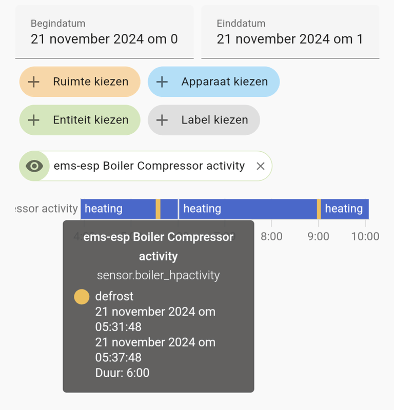This screenshot has height=410, width=394.
Task: Click the middle heating segment in timeline
Action: pyautogui.click(x=247, y=209)
